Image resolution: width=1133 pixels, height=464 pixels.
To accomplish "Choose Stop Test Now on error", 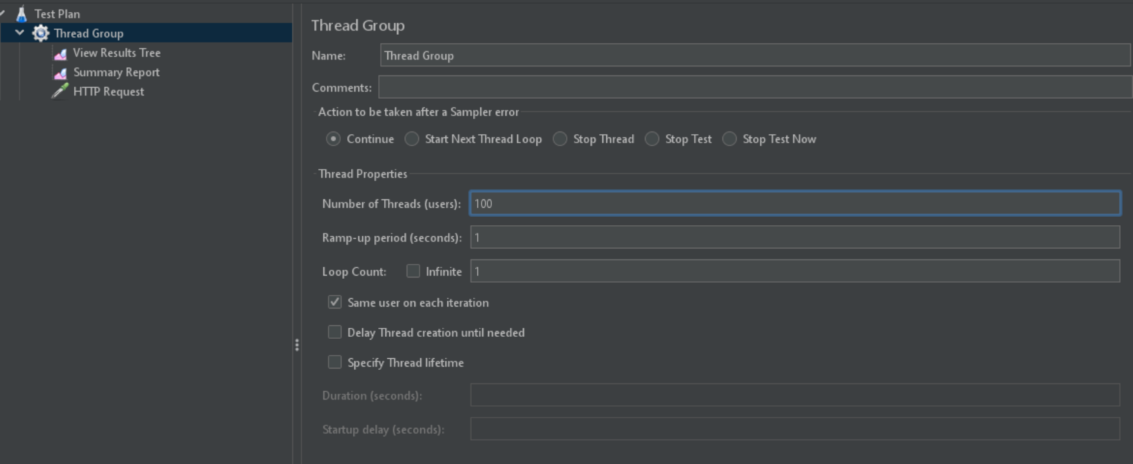I will click(730, 139).
